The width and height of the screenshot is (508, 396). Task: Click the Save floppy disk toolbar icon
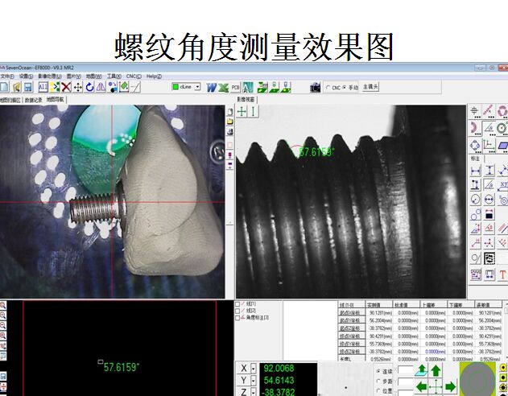click(x=27, y=87)
